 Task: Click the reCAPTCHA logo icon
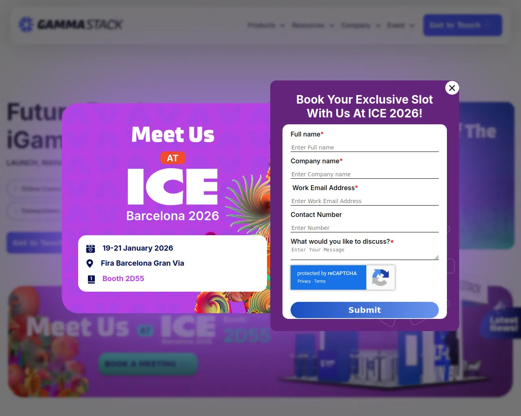[x=381, y=277]
